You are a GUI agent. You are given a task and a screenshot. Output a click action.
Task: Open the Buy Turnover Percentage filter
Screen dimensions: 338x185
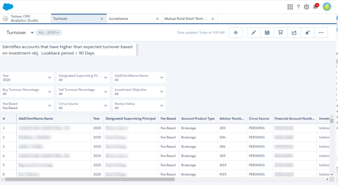27,92
